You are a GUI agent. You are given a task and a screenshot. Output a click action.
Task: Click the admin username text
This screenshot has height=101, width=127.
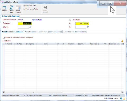pyautogui.click(x=20, y=20)
